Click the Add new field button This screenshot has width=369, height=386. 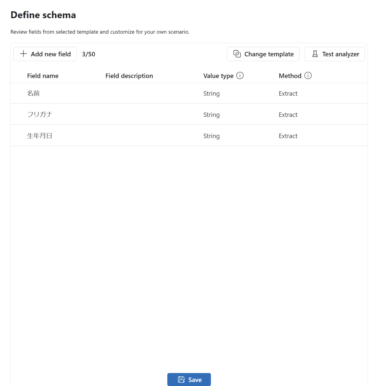[45, 54]
